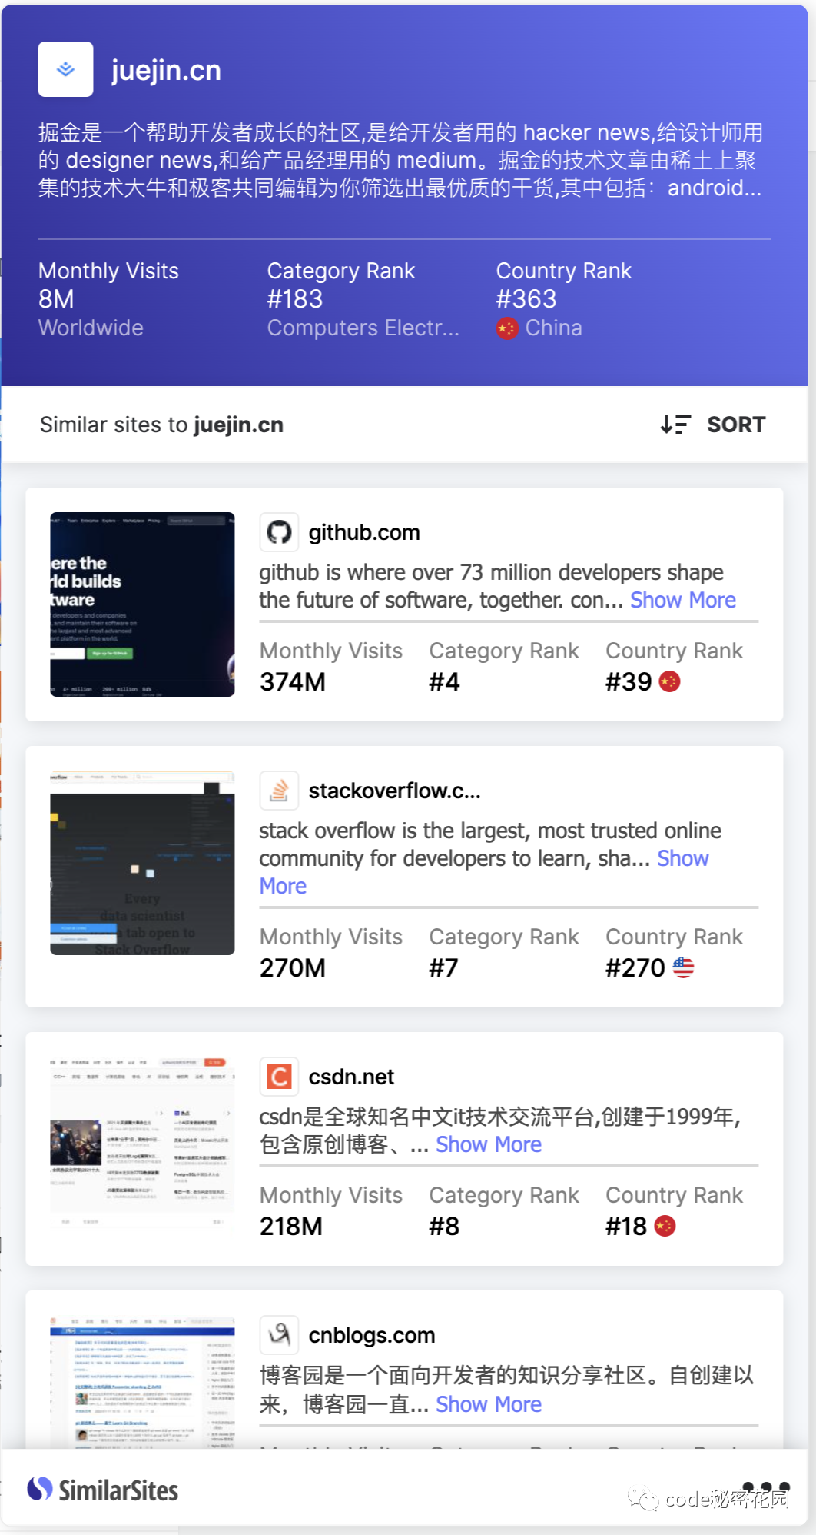
Task: Click the #4 category rank for github
Action: [x=444, y=682]
